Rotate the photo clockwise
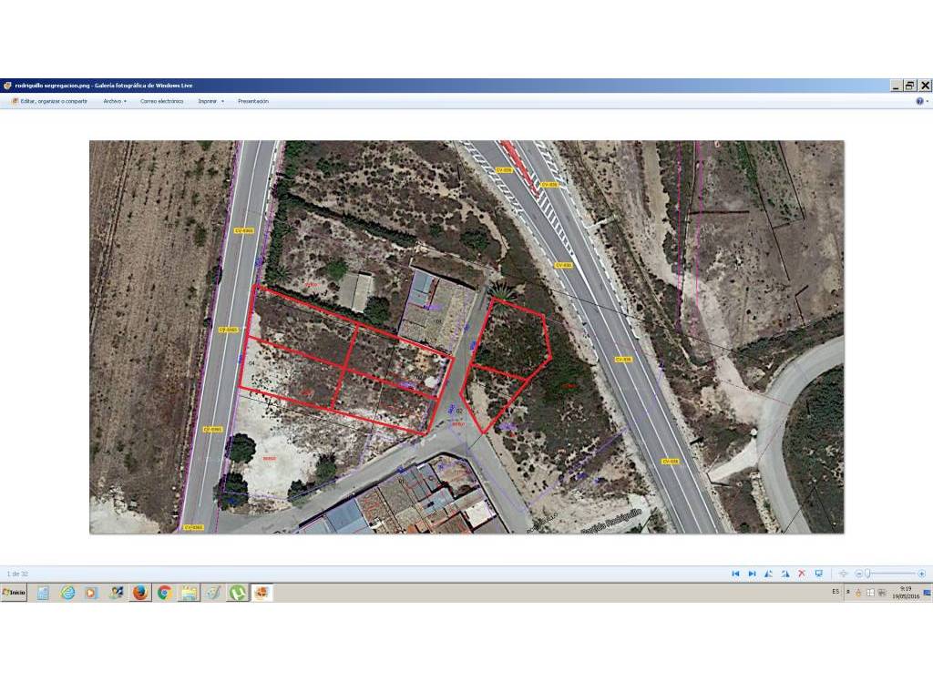 784,574
